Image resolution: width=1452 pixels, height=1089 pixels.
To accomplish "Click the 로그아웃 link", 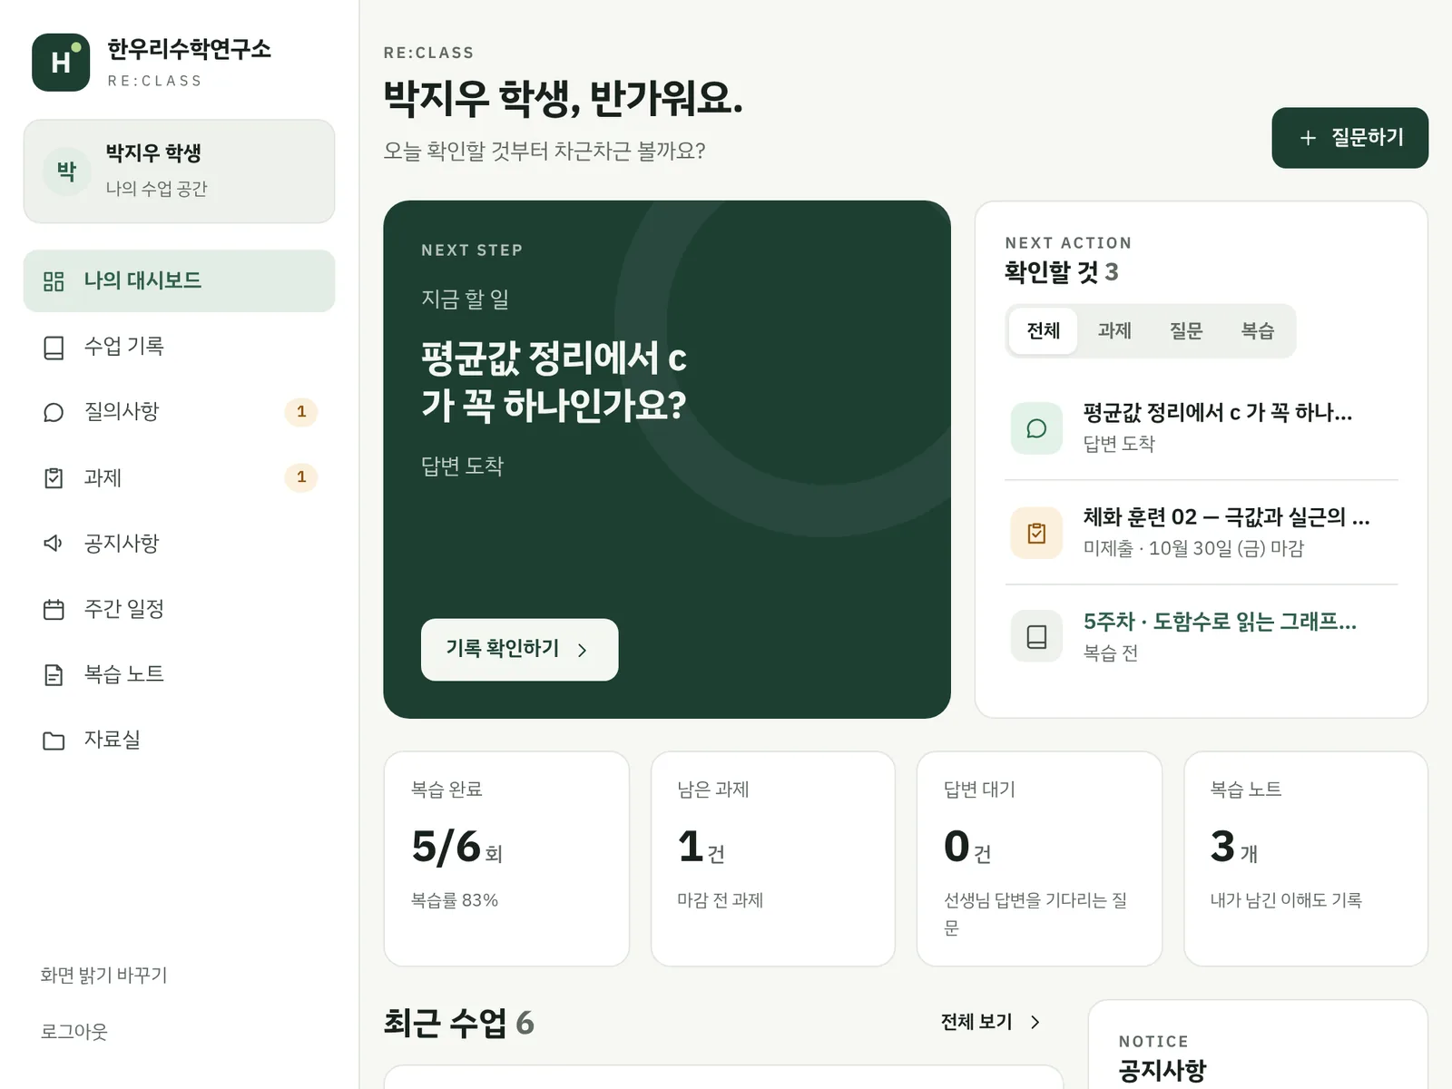I will (74, 1032).
